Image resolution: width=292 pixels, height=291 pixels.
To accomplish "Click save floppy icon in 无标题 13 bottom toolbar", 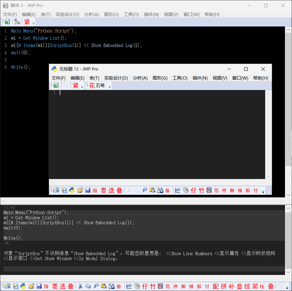I will [x=88, y=190].
